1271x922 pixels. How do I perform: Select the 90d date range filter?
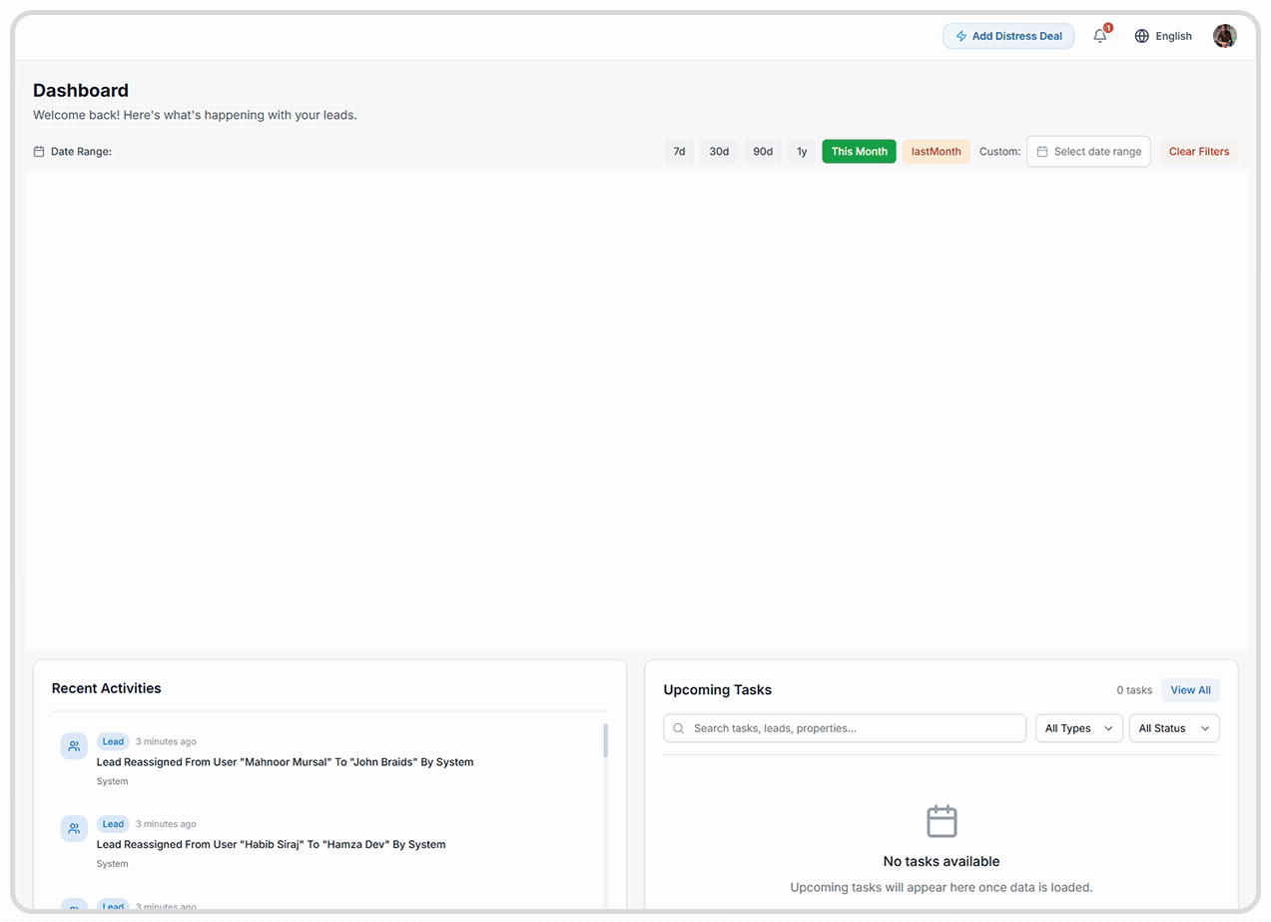coord(763,152)
